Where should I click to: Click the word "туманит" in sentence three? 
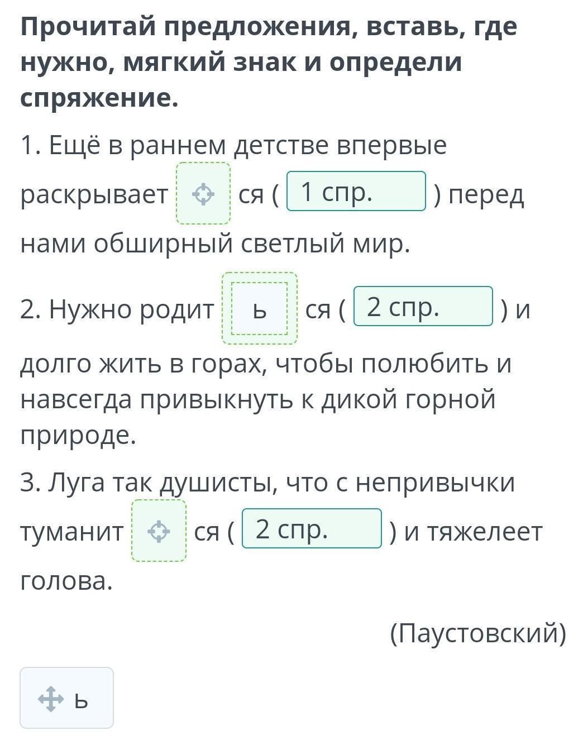coord(71,532)
